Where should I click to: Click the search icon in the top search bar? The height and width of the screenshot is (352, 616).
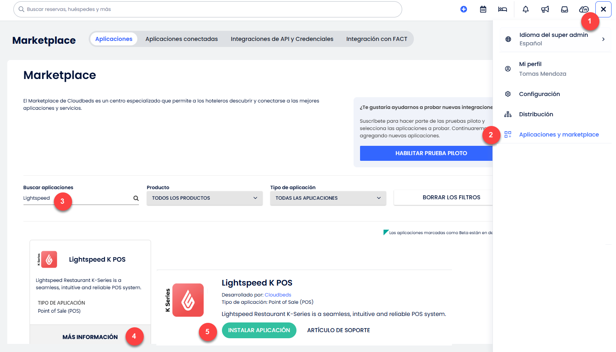21,9
